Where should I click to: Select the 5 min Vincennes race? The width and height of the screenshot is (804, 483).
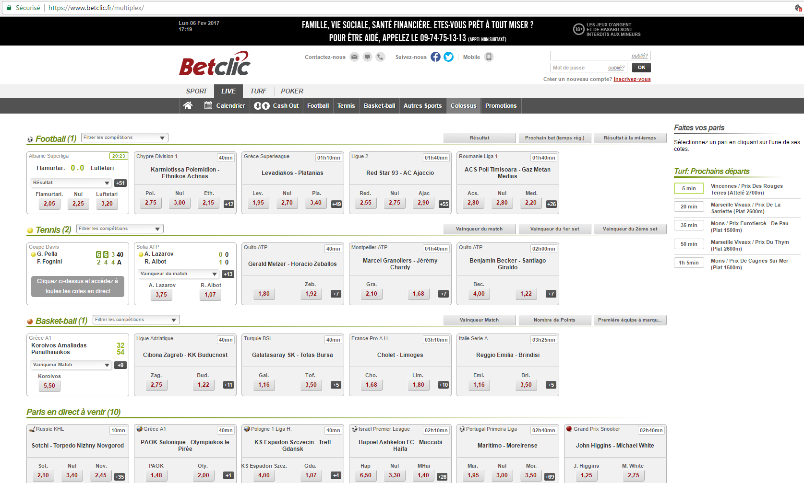point(689,188)
